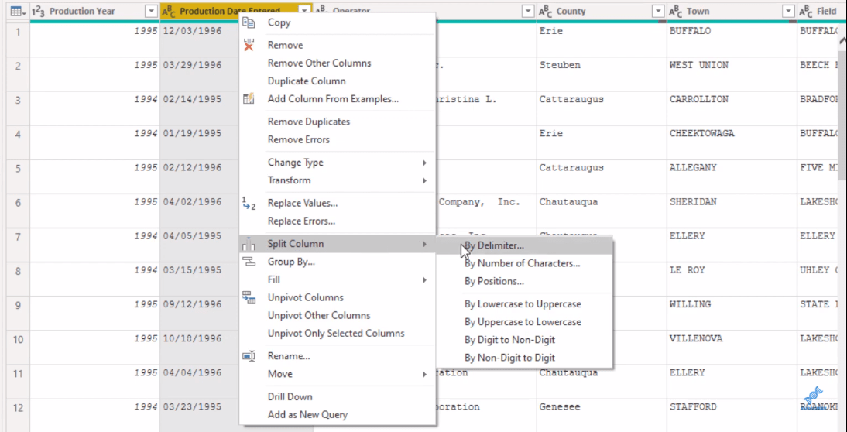847x432 pixels.
Task: Choose By Non-Digit to Digit
Action: tap(524, 358)
